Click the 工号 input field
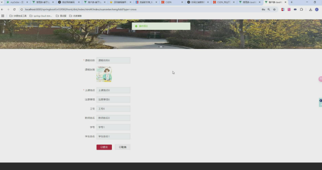322x170 pixels. click(x=113, y=109)
